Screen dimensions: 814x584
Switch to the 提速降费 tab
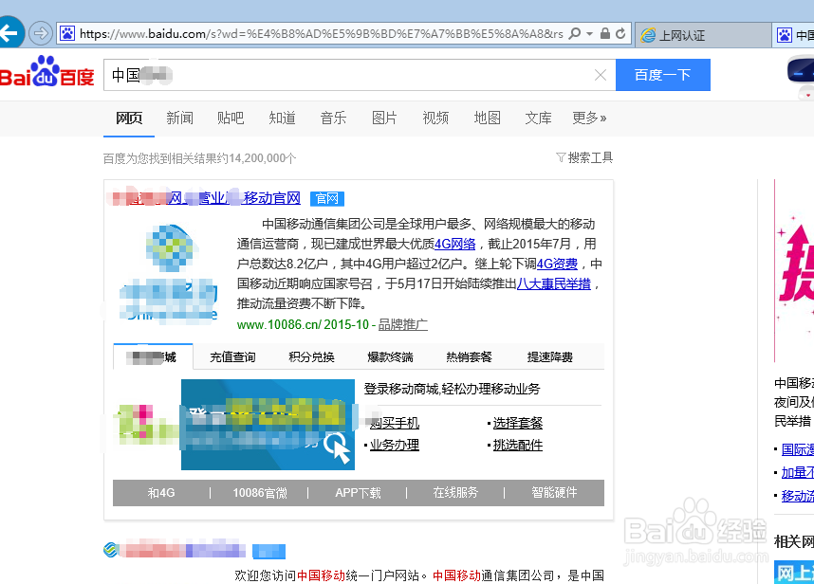click(550, 357)
